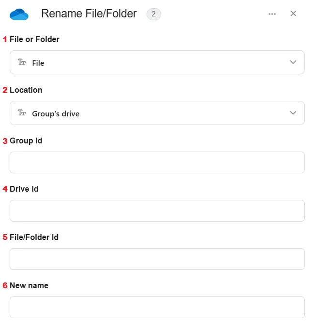Click the Group Id label
The image size is (314, 323).
coord(26,141)
